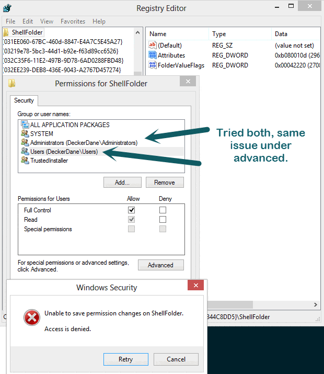This screenshot has height=374, width=324.
Task: Open the File menu
Action: pos(10,21)
